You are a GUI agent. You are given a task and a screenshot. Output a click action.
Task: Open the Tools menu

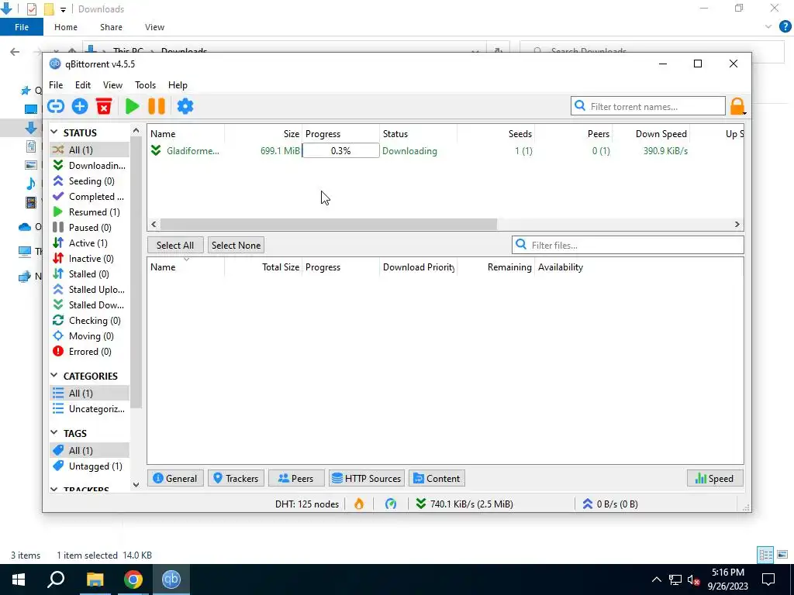click(x=145, y=85)
